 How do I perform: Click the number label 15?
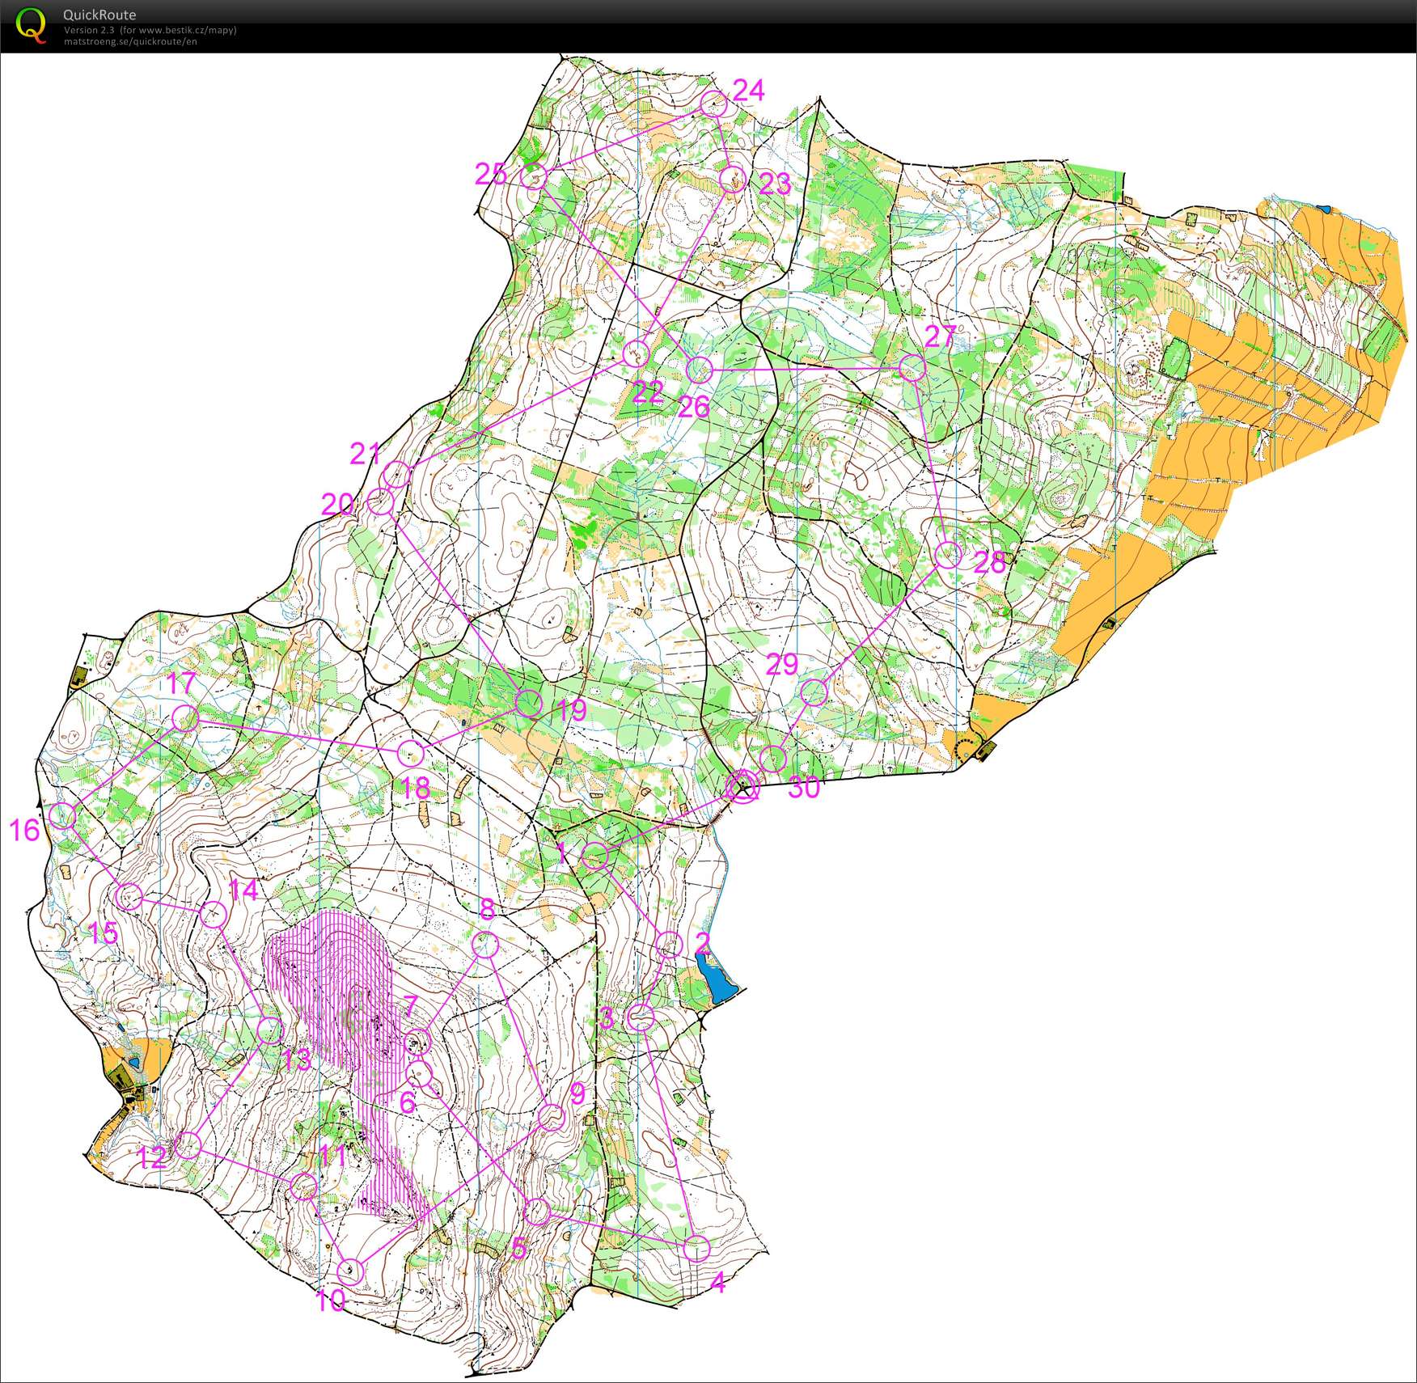104,933
